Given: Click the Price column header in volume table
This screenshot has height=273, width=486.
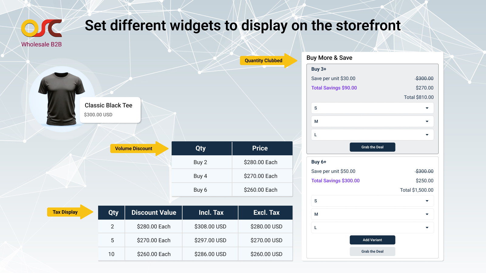Looking at the screenshot, I should pyautogui.click(x=260, y=148).
